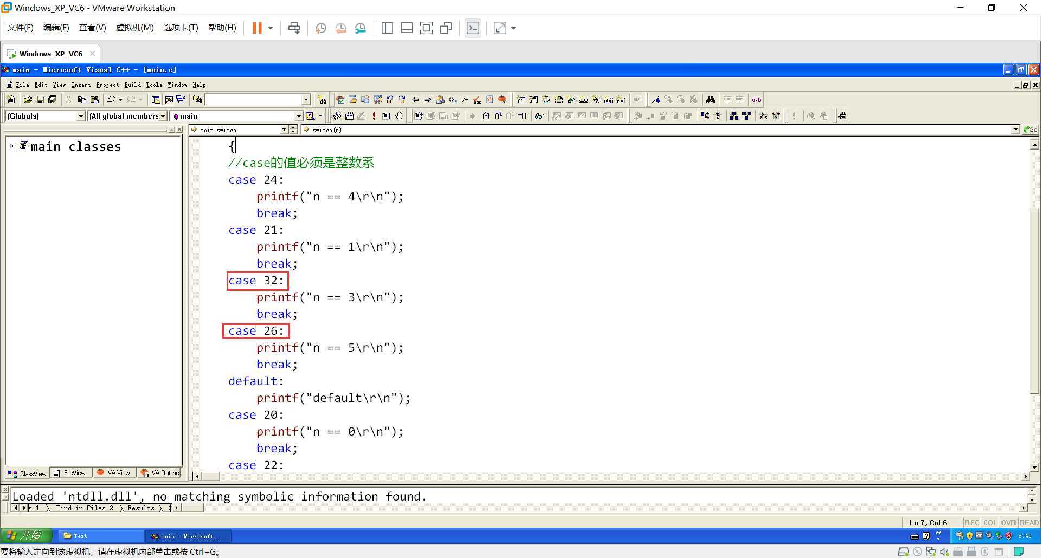The image size is (1041, 558).
Task: Click the Window List icon
Action: (x=181, y=100)
